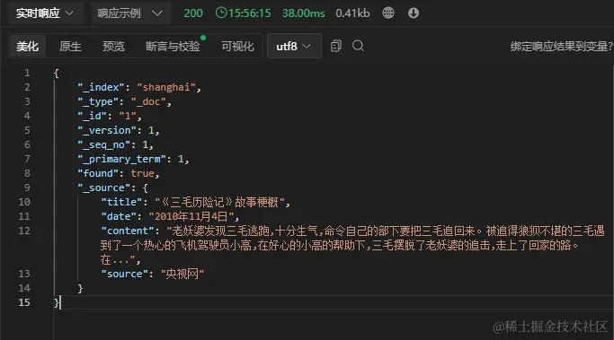Open the globe network icon
This screenshot has height=340, width=614.
pyautogui.click(x=388, y=13)
